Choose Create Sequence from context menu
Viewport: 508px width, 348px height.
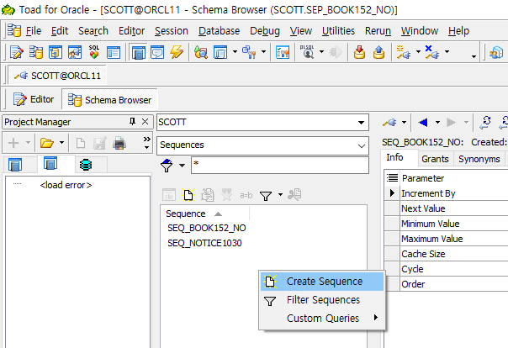(322, 282)
